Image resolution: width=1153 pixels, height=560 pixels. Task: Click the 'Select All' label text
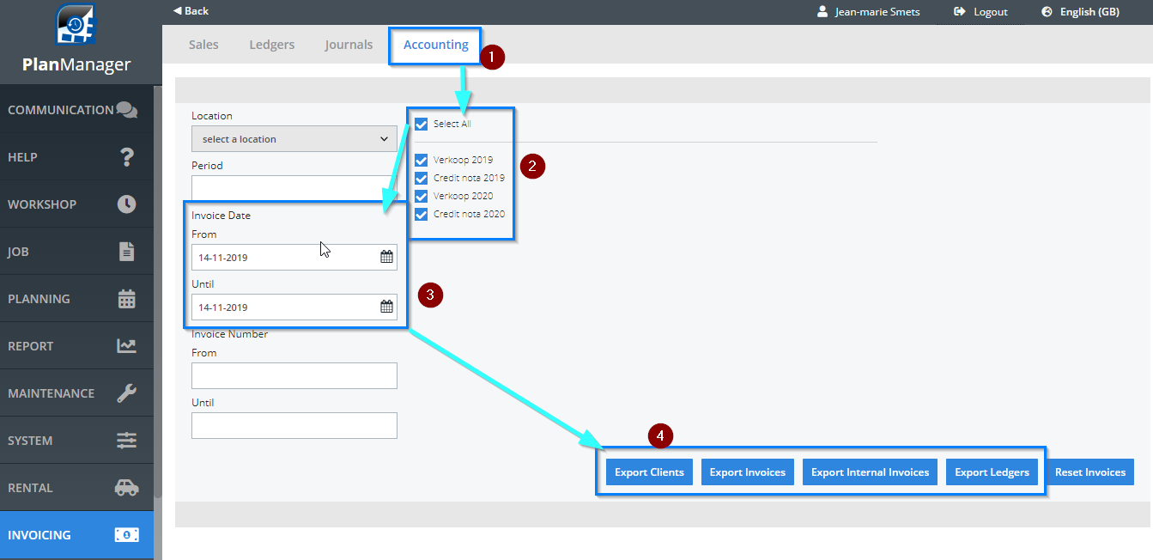click(x=452, y=124)
